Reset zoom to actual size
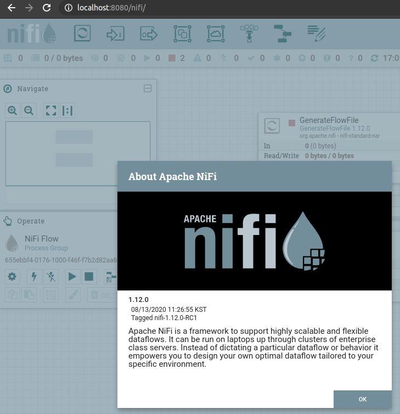400x414 pixels. click(x=67, y=110)
